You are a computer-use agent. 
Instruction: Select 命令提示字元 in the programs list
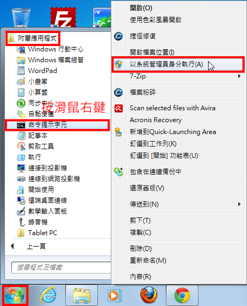(x=57, y=125)
